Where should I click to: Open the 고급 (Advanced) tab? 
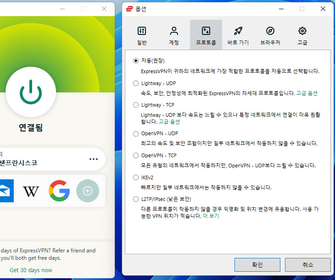[x=302, y=35]
